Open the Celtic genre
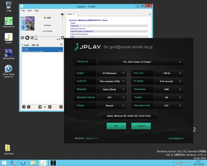The image size is (207, 166). (73, 23)
